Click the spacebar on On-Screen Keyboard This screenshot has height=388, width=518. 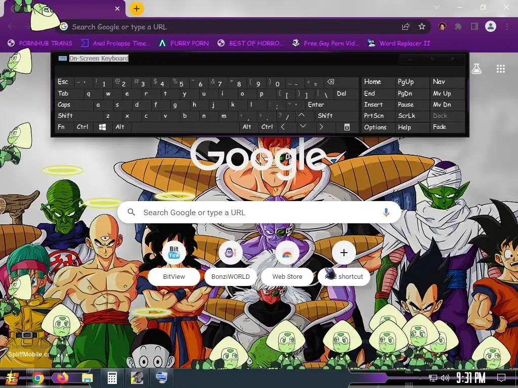pyautogui.click(x=185, y=127)
